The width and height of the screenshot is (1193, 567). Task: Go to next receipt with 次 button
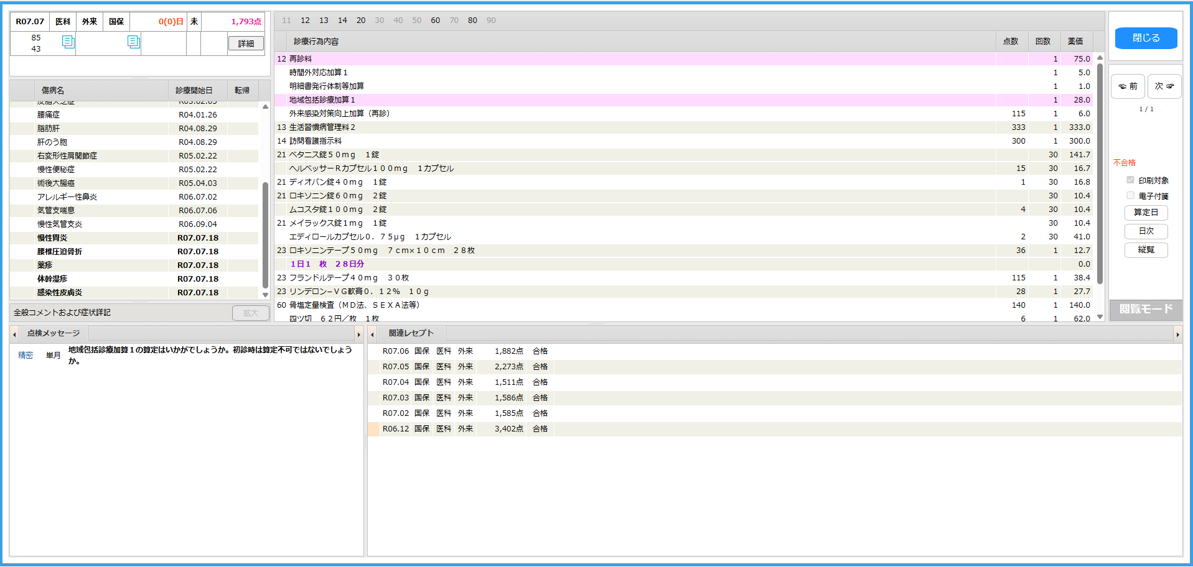point(1164,86)
